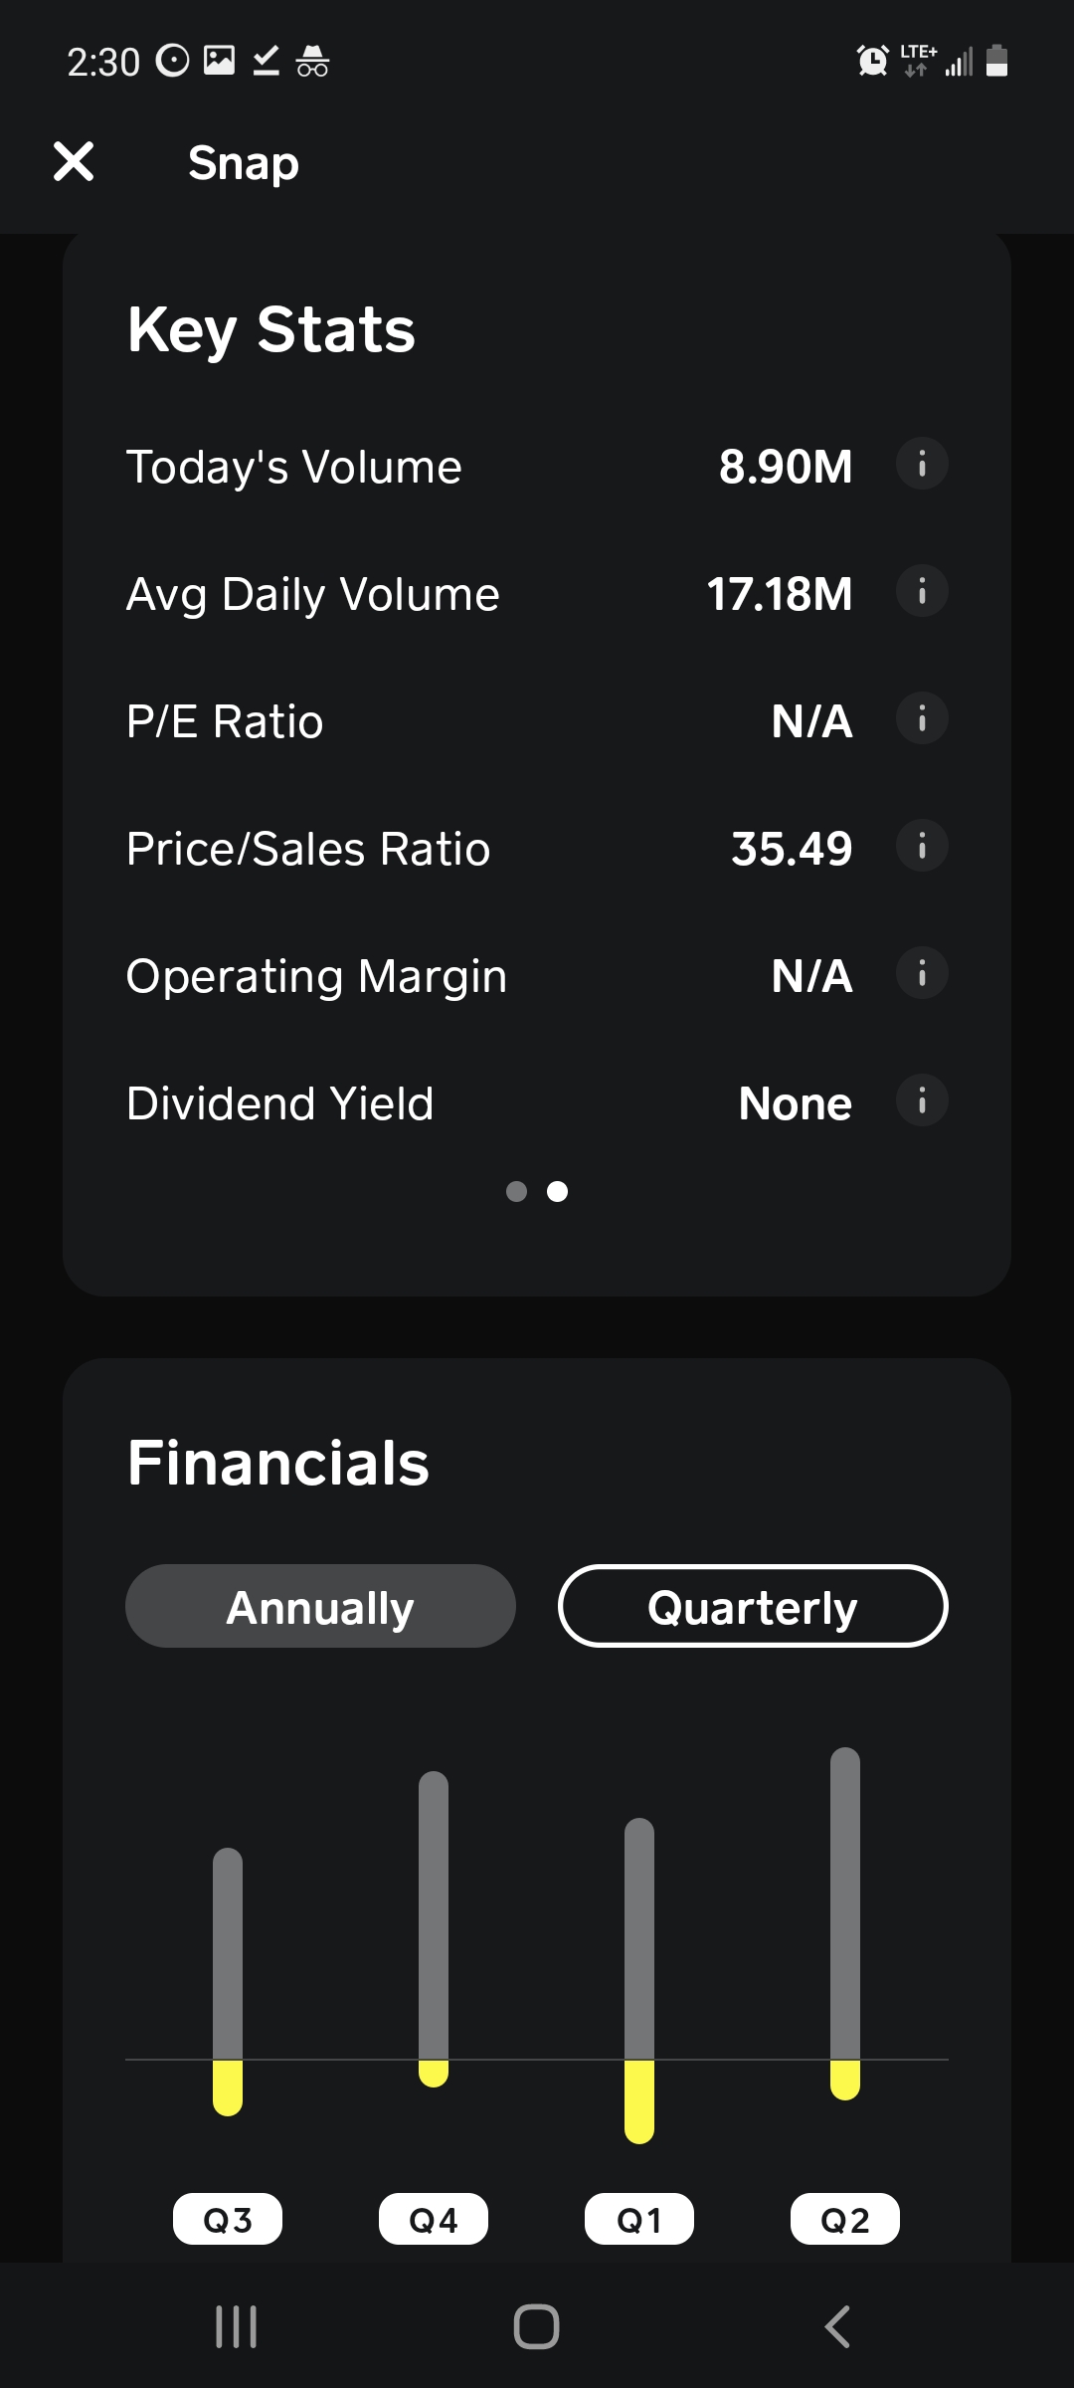Open Operating Margin info icon
1074x2388 pixels.
pyautogui.click(x=922, y=974)
